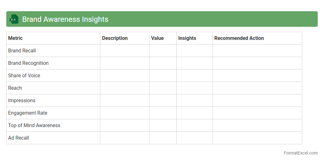Click the Brand Recognition row label

click(28, 63)
